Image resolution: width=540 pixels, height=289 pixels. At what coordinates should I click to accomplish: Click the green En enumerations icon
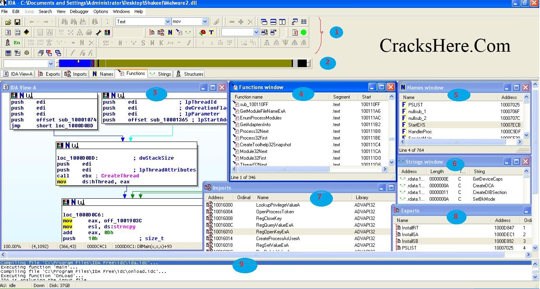point(17,43)
